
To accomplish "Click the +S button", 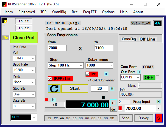I will 55,105.
